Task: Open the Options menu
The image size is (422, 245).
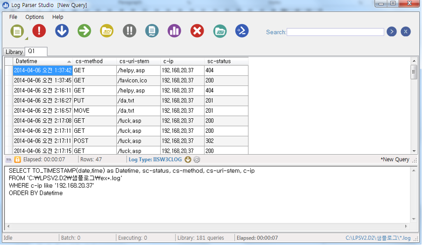Action: tap(35, 17)
